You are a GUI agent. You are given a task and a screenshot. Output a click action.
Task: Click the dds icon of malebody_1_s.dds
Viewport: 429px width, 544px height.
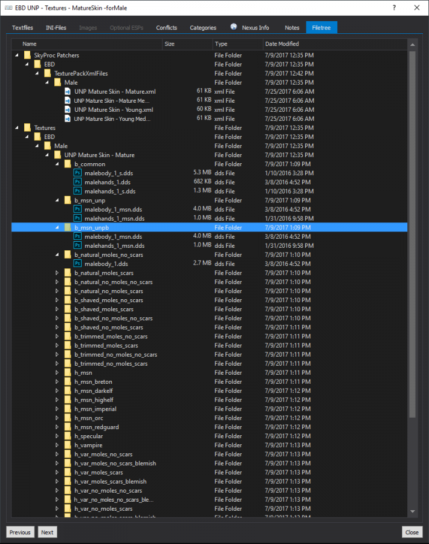[78, 173]
